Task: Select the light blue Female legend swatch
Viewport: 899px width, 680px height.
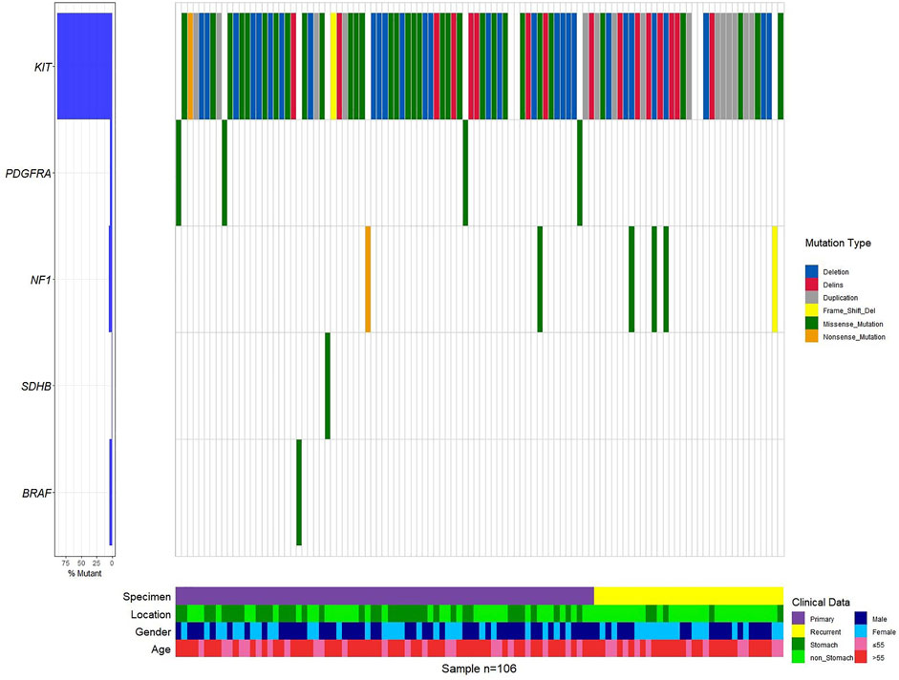Action: click(x=861, y=631)
